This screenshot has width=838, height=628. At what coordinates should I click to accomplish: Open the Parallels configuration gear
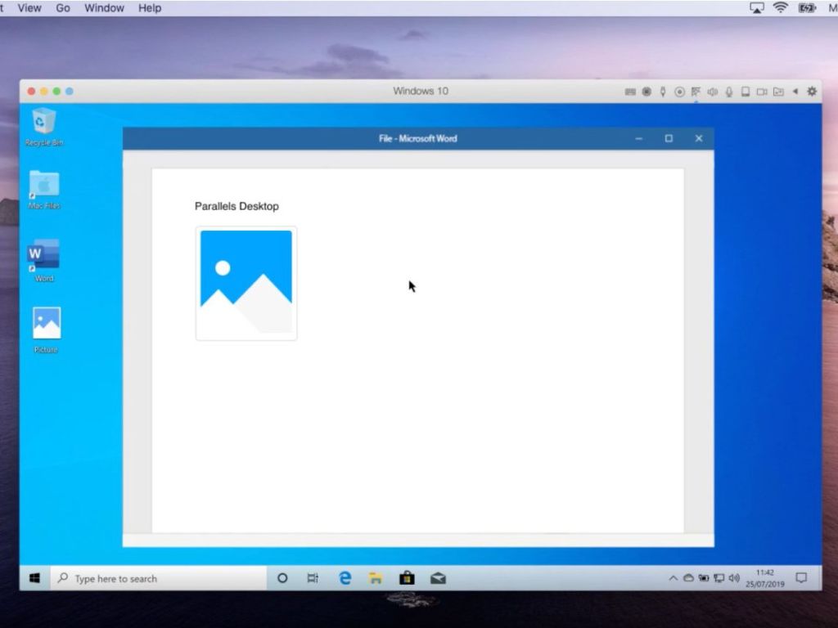[812, 92]
